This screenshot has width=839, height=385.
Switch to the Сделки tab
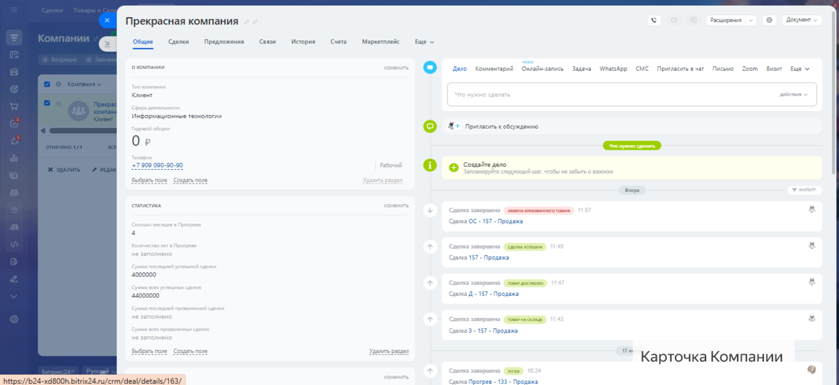point(178,42)
